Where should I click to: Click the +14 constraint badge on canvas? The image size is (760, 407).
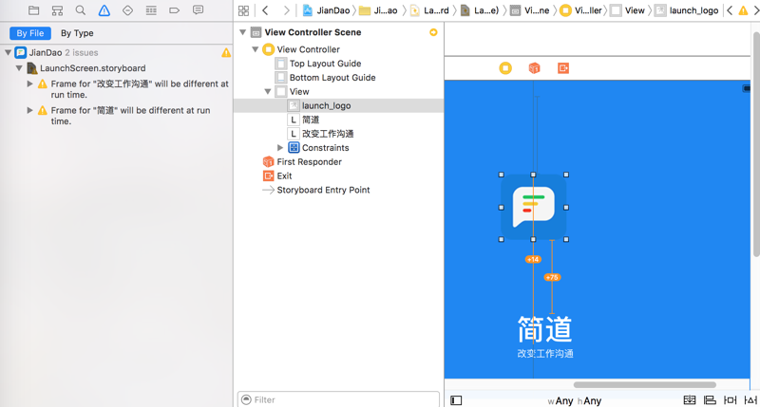click(533, 259)
